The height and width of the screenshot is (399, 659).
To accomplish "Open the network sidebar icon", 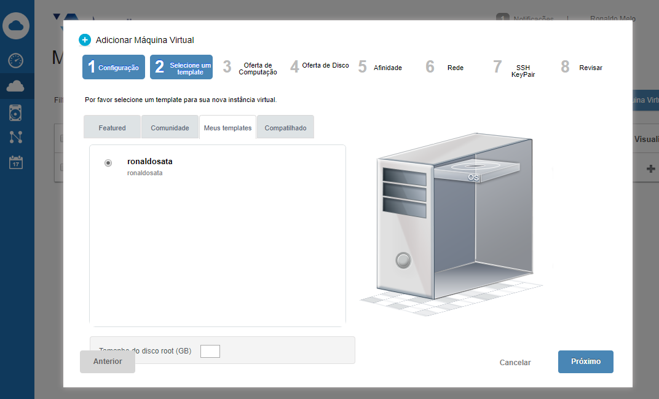I will (x=16, y=137).
